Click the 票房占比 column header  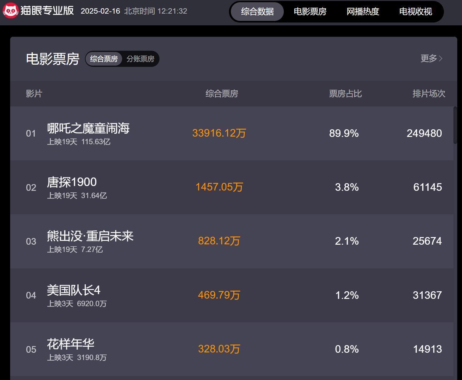coord(345,94)
